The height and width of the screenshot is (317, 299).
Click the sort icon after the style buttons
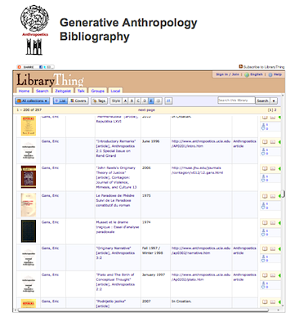[168, 100]
